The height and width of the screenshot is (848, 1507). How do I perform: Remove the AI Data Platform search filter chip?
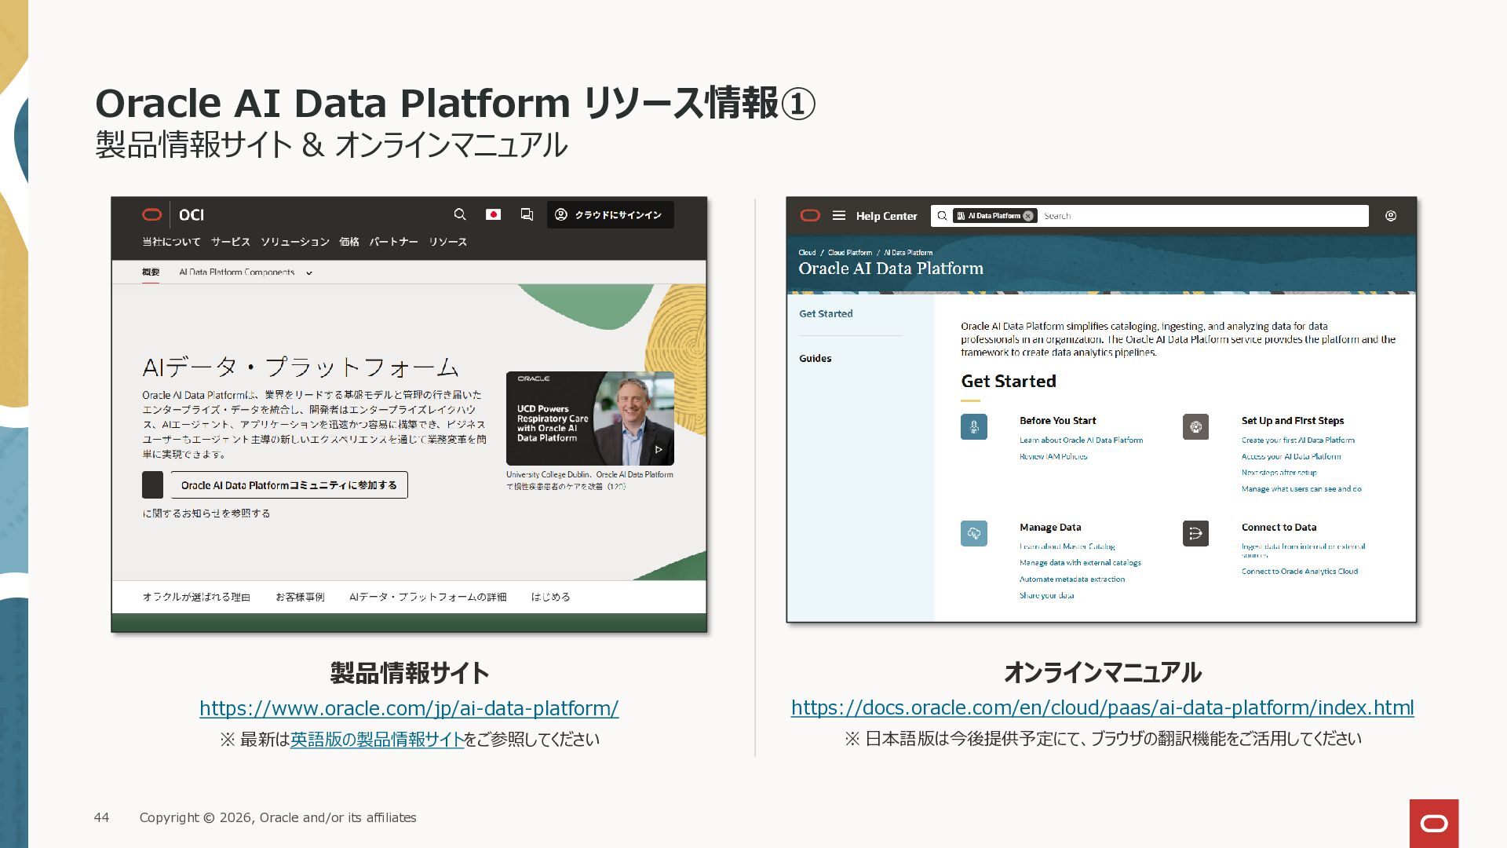1028,216
